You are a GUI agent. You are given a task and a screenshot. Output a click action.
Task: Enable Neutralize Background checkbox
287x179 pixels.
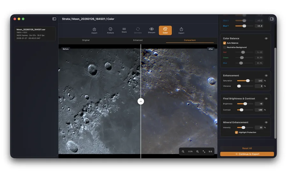(x=224, y=47)
